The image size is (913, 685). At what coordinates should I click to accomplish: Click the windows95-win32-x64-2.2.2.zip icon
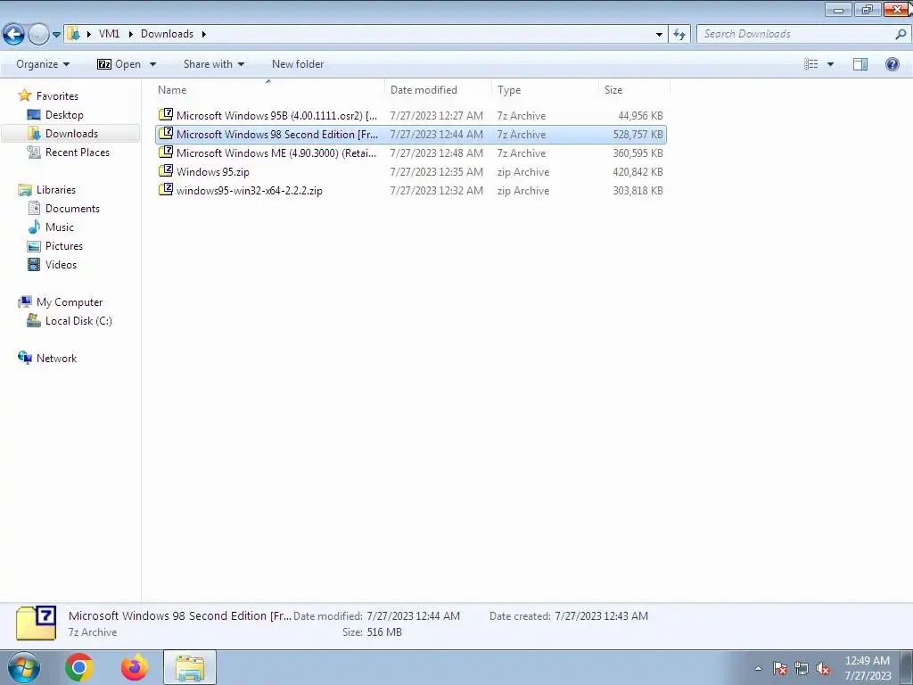(x=166, y=189)
